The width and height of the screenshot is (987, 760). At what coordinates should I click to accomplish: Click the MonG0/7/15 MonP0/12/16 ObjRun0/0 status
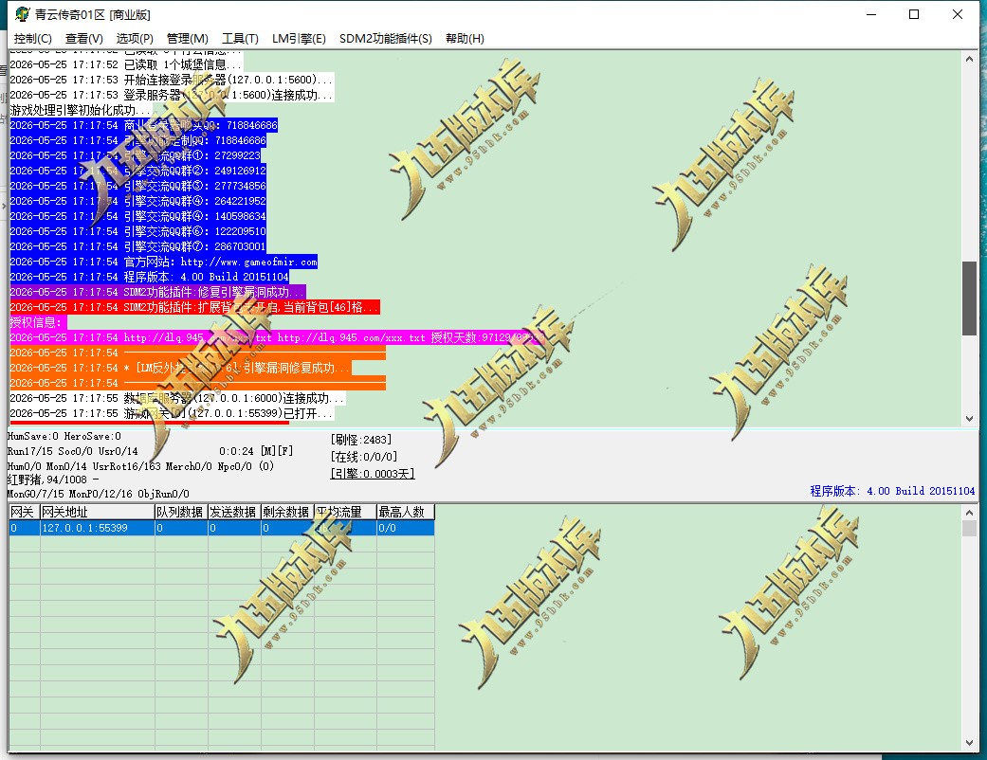point(99,494)
